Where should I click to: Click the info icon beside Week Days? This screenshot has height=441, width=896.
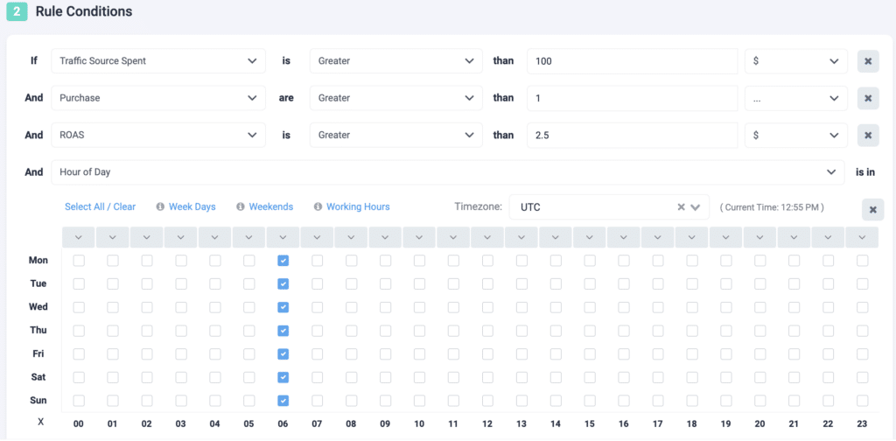(161, 206)
